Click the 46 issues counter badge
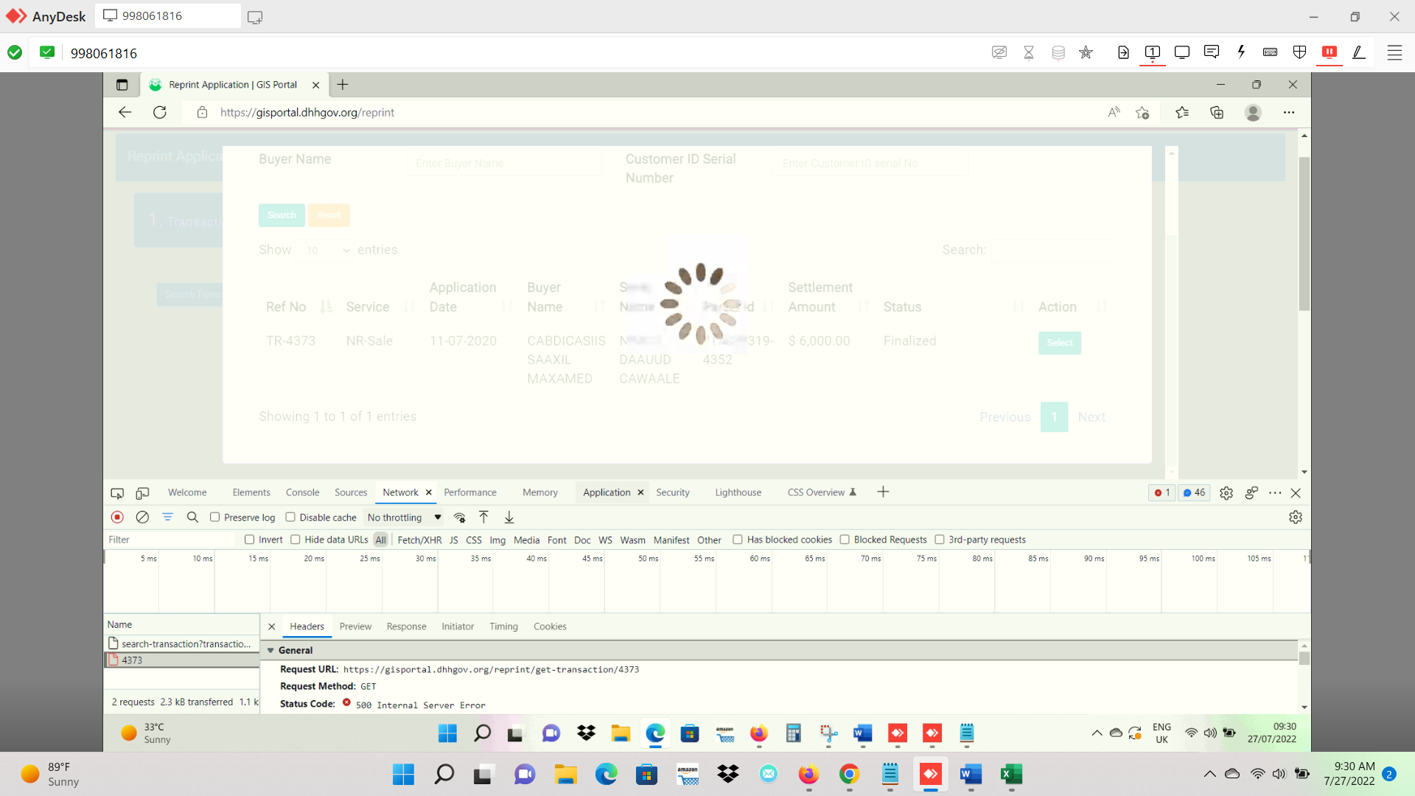The image size is (1415, 796). pyautogui.click(x=1194, y=492)
